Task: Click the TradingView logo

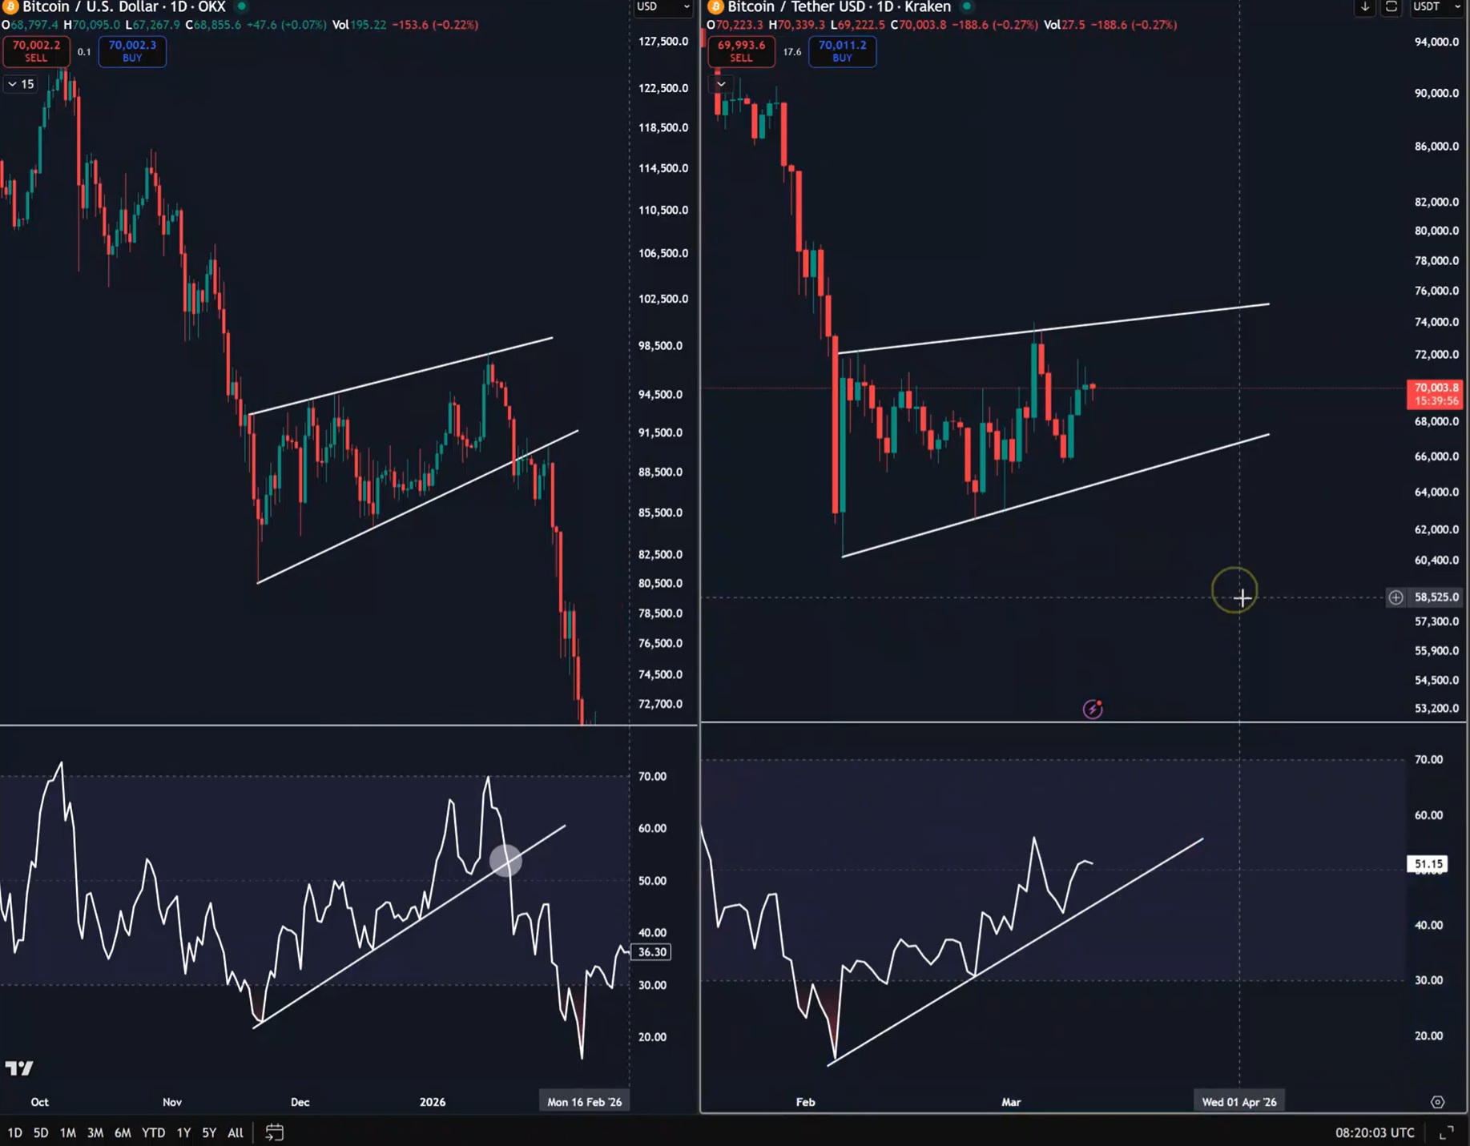Action: pos(19,1068)
